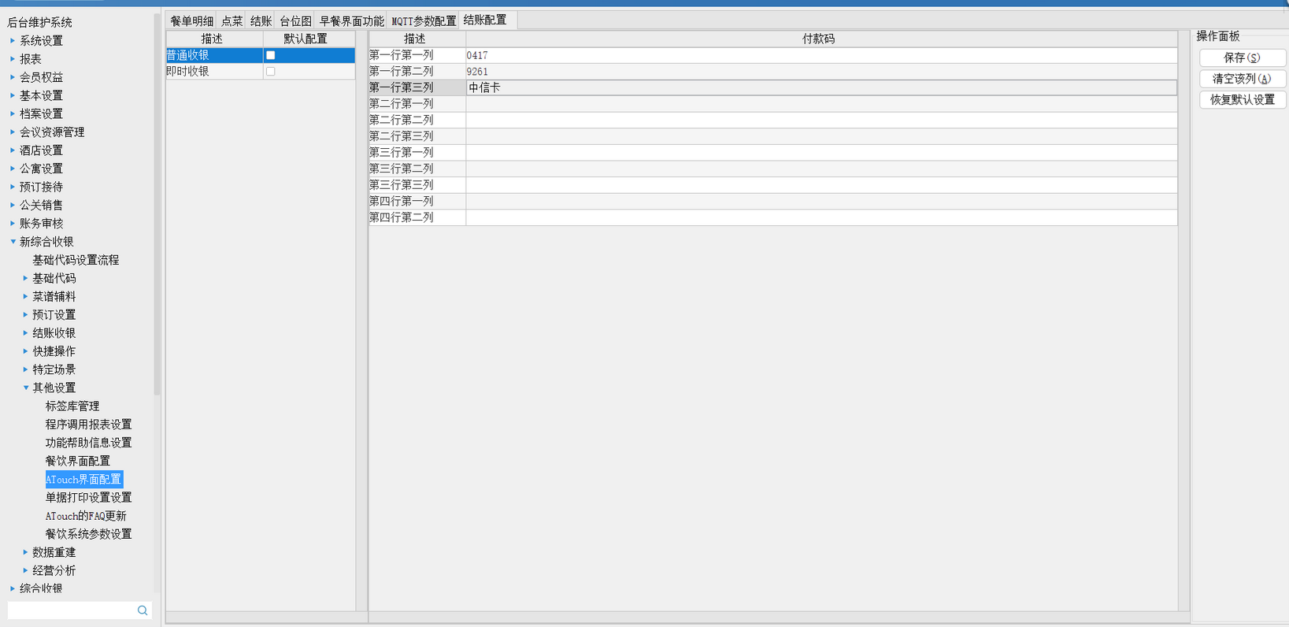Open 标签库管理 in the tree
This screenshot has height=627, width=1289.
[72, 406]
